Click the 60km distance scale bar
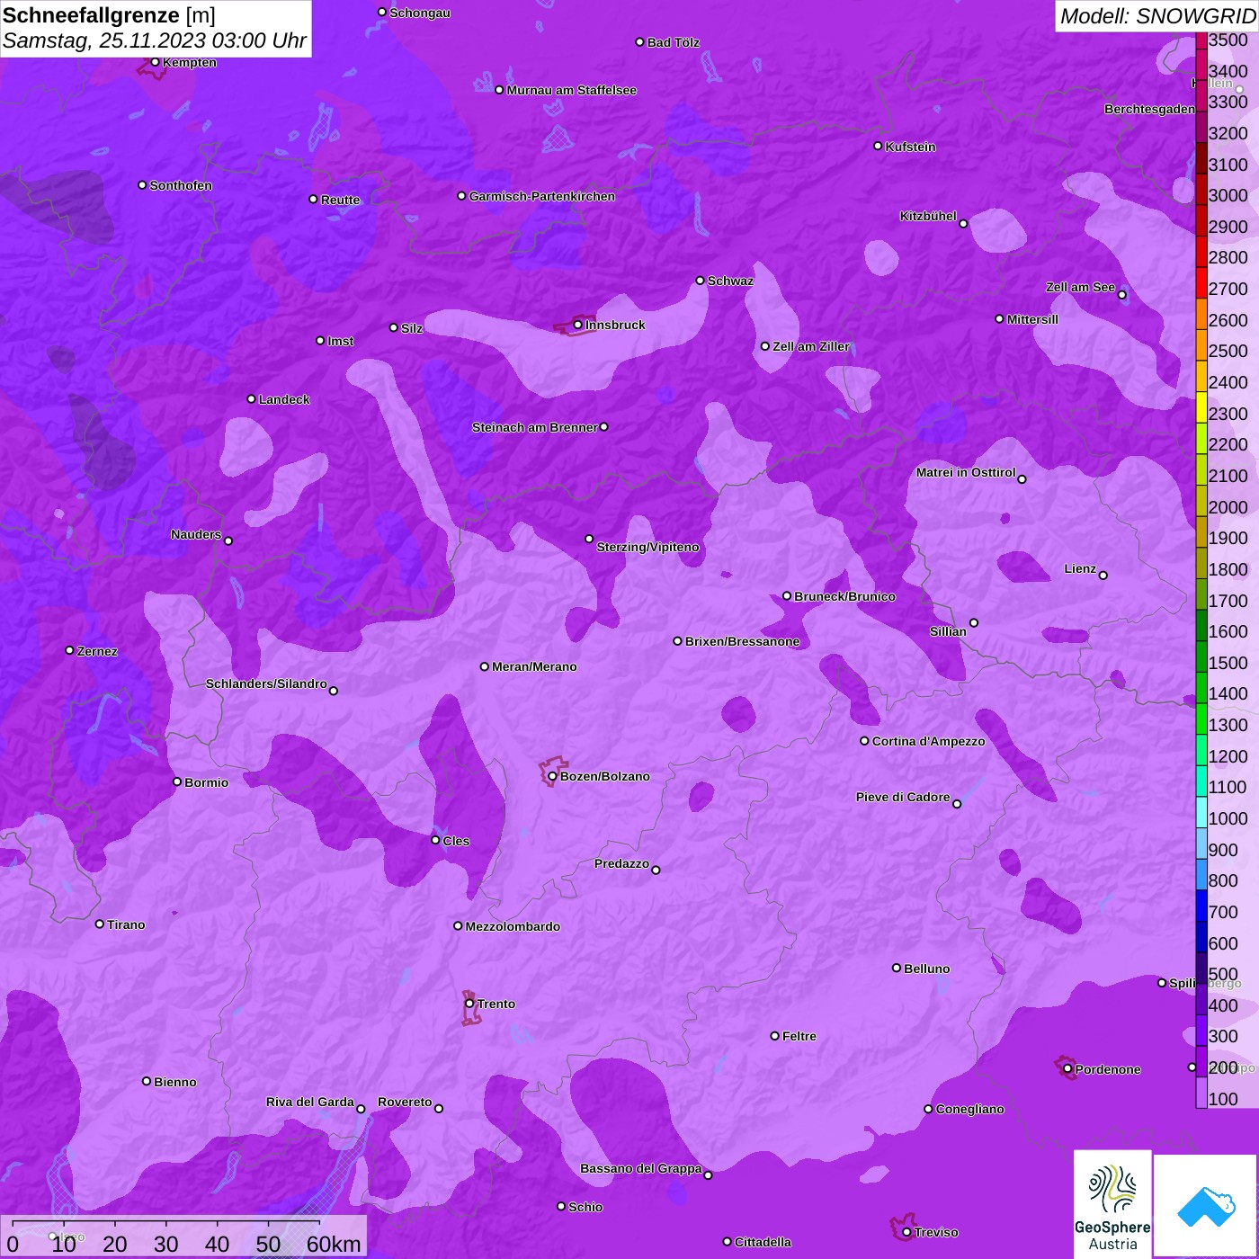The height and width of the screenshot is (1259, 1259). pos(166,1223)
